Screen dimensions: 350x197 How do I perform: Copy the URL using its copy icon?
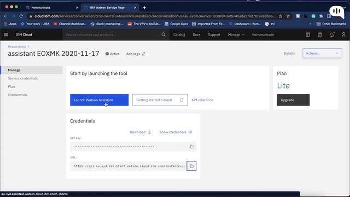191,166
